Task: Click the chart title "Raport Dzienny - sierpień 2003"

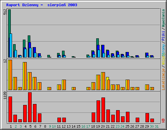Action: (x=42, y=5)
